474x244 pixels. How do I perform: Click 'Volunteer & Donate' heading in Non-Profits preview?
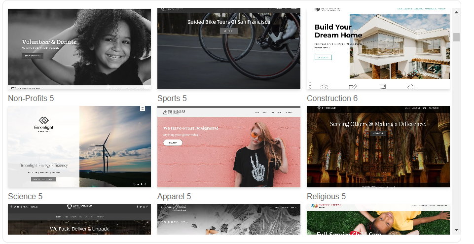49,42
